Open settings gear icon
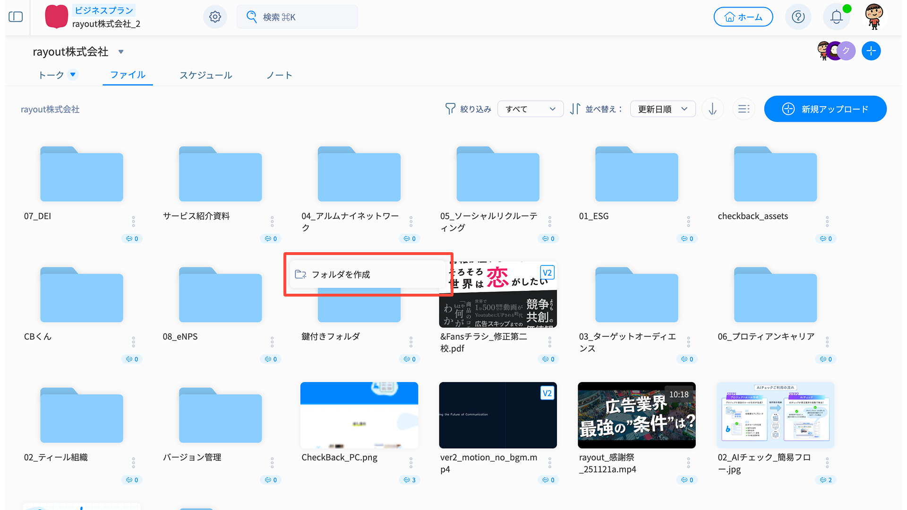907x510 pixels. [215, 17]
